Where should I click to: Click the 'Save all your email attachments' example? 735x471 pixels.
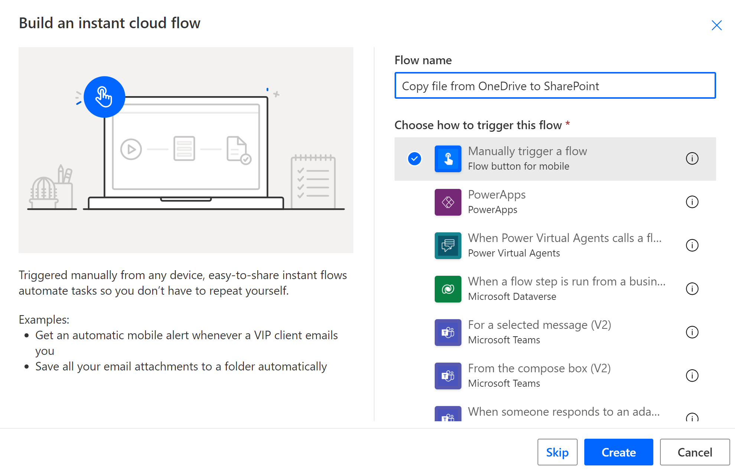(181, 366)
